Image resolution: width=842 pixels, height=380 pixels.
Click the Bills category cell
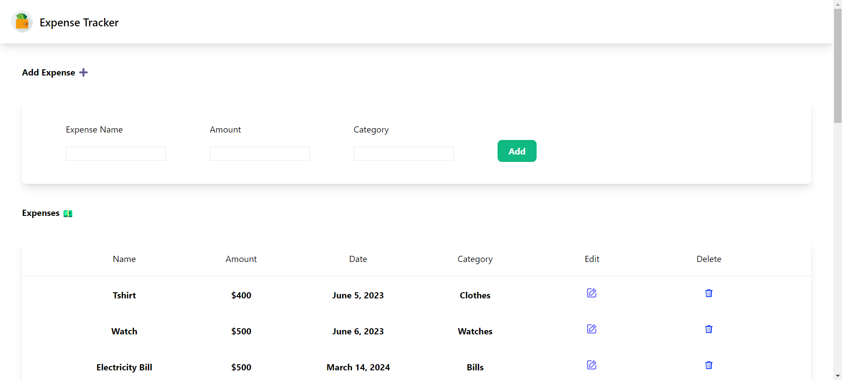click(x=475, y=367)
